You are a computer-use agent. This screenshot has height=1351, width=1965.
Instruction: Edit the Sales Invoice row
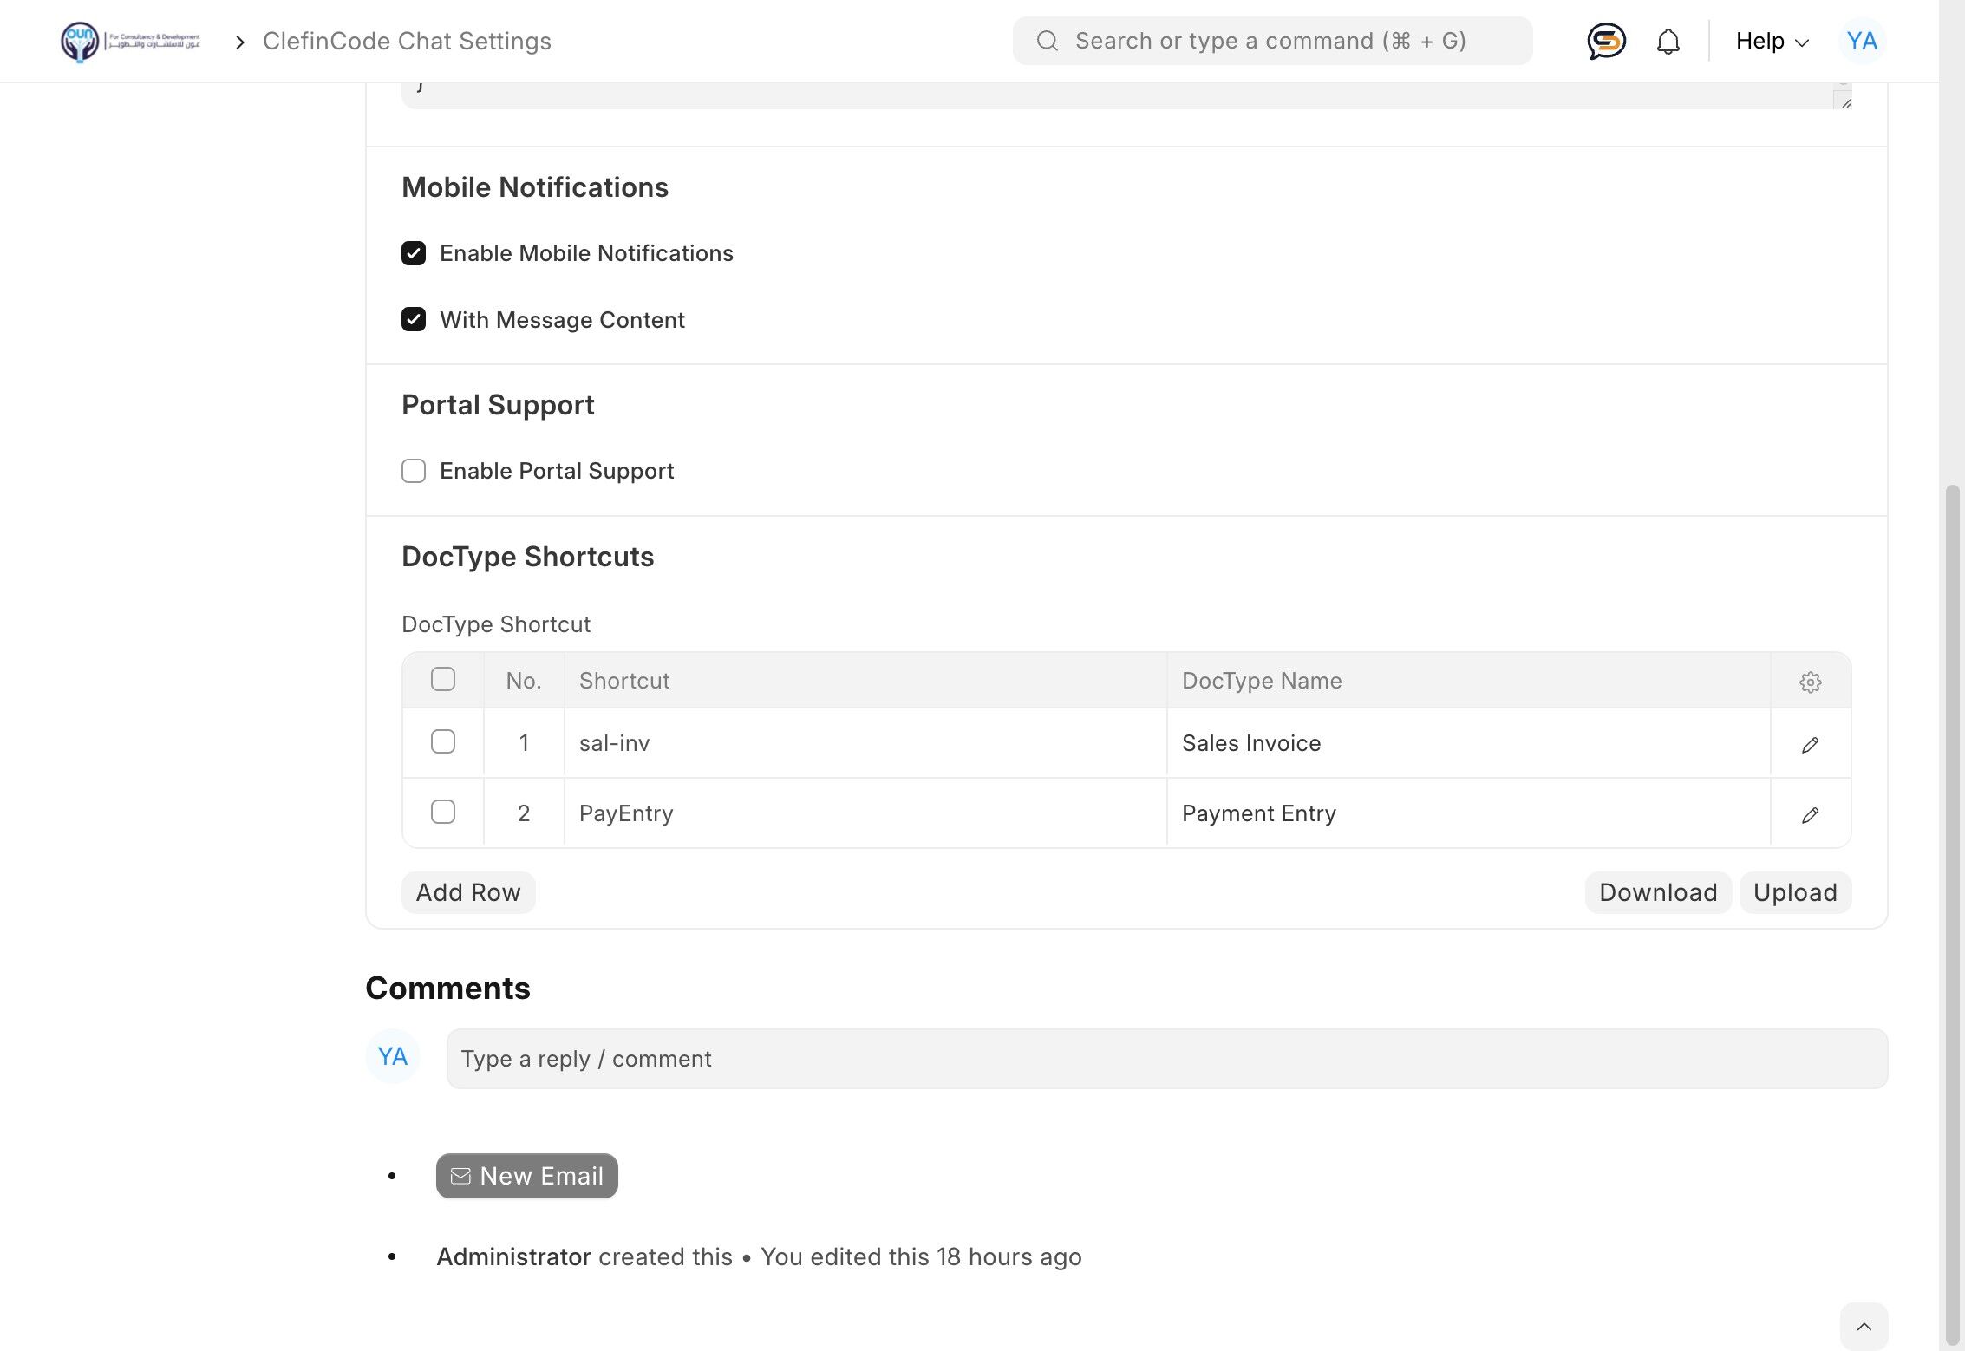[1810, 744]
